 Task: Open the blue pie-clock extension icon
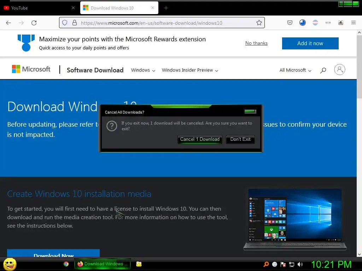303,23
